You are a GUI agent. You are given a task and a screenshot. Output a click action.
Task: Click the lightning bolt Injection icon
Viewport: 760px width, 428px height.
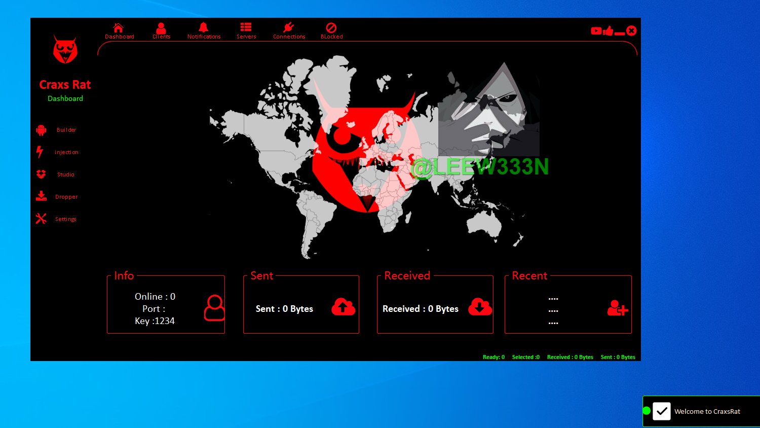click(x=40, y=152)
